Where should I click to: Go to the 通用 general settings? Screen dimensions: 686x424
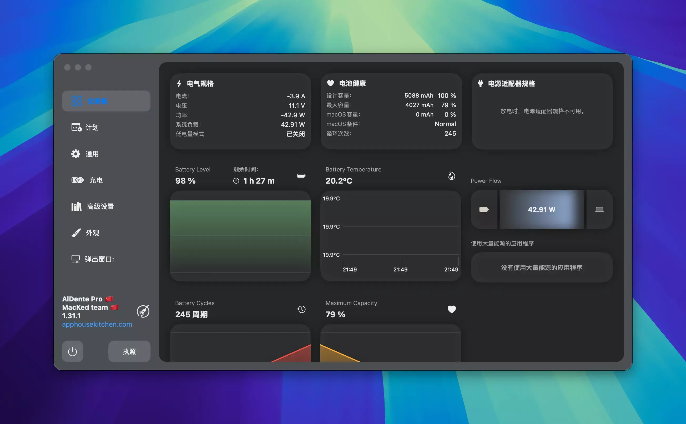(x=92, y=154)
